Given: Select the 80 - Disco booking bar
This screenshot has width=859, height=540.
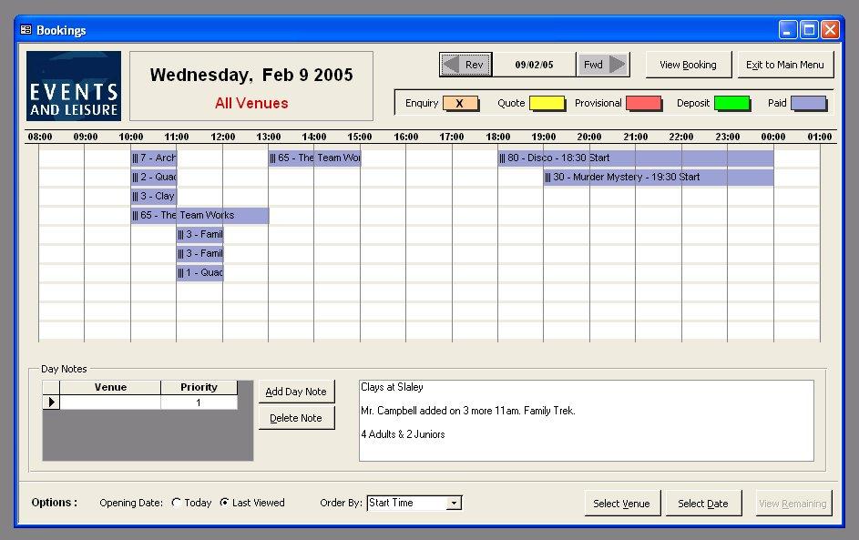Looking at the screenshot, I should click(635, 158).
